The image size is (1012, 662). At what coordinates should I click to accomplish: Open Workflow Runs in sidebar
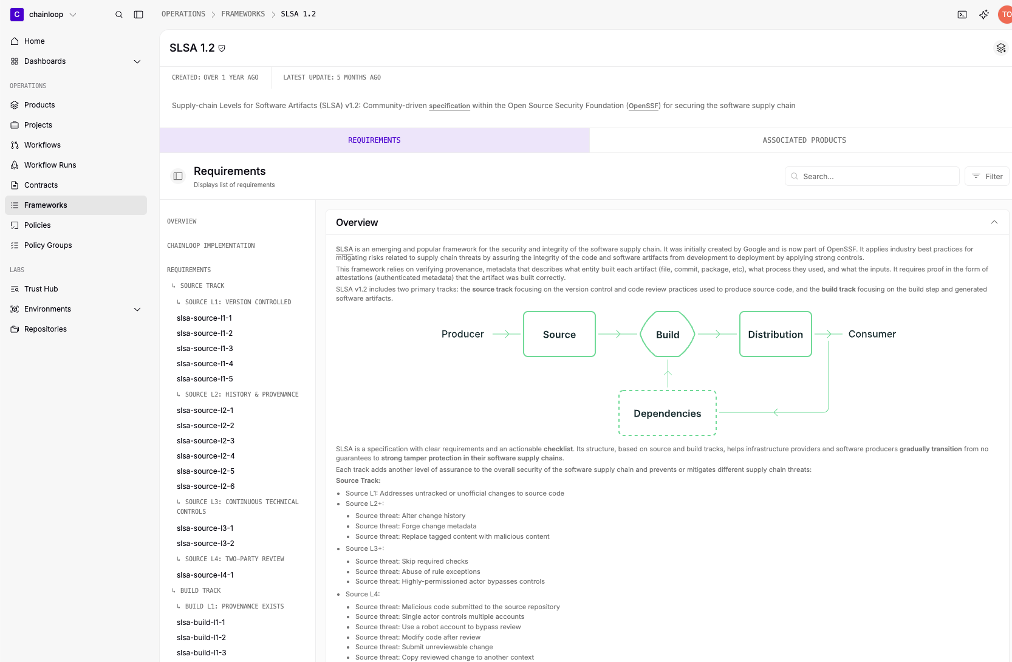pyautogui.click(x=76, y=165)
